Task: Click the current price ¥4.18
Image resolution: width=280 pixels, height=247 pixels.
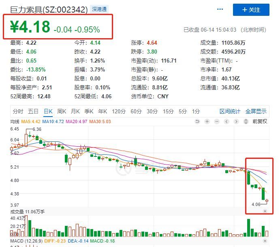Action: 30,27
